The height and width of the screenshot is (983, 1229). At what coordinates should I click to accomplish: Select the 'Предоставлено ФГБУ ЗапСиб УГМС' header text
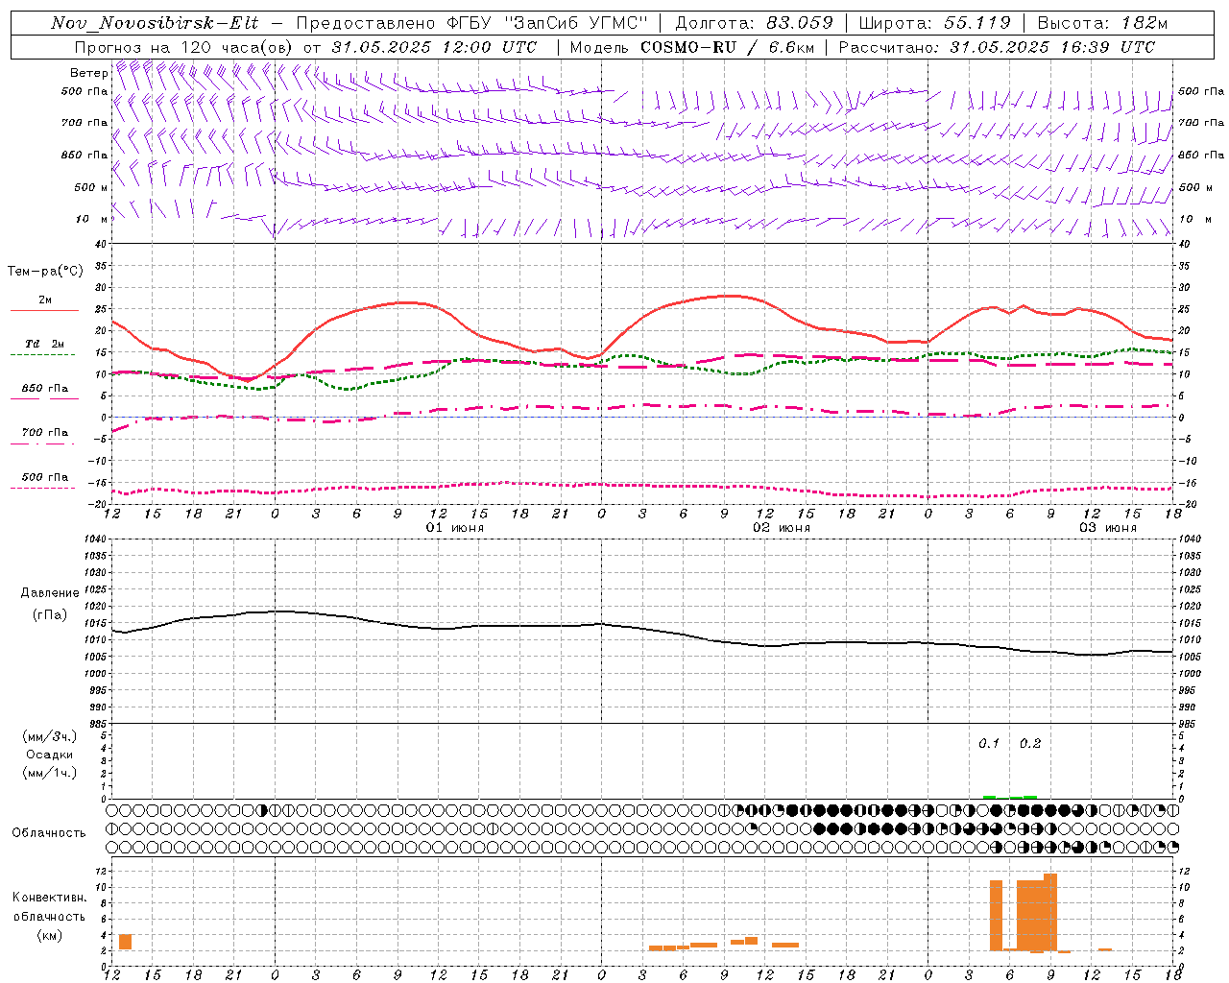pos(471,23)
